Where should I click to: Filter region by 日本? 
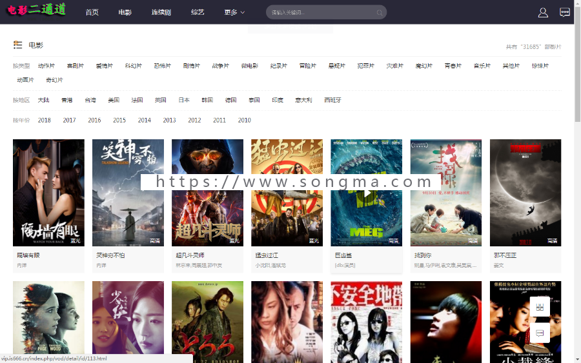[x=184, y=101]
